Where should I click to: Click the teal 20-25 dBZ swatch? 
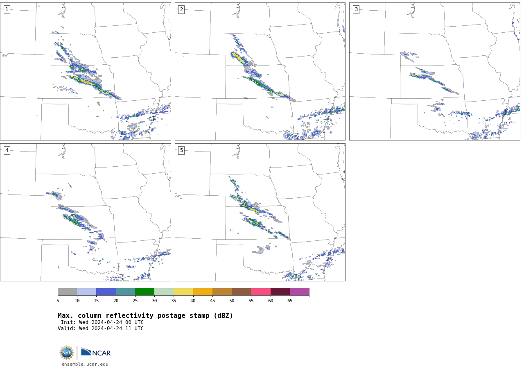click(x=125, y=292)
